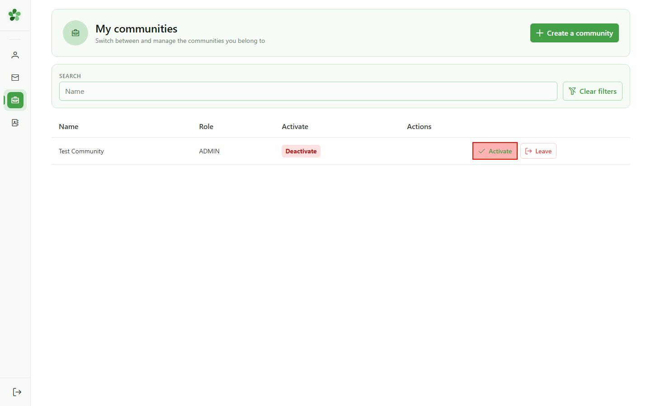Click the logout icon at sidebar bottom

click(17, 392)
